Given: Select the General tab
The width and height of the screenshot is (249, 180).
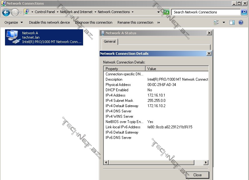Looking at the screenshot, I should pos(110,41).
